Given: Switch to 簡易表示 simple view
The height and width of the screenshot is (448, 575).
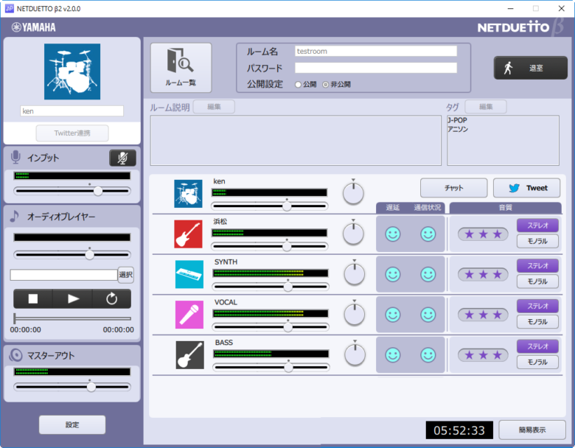Looking at the screenshot, I should pyautogui.click(x=532, y=430).
